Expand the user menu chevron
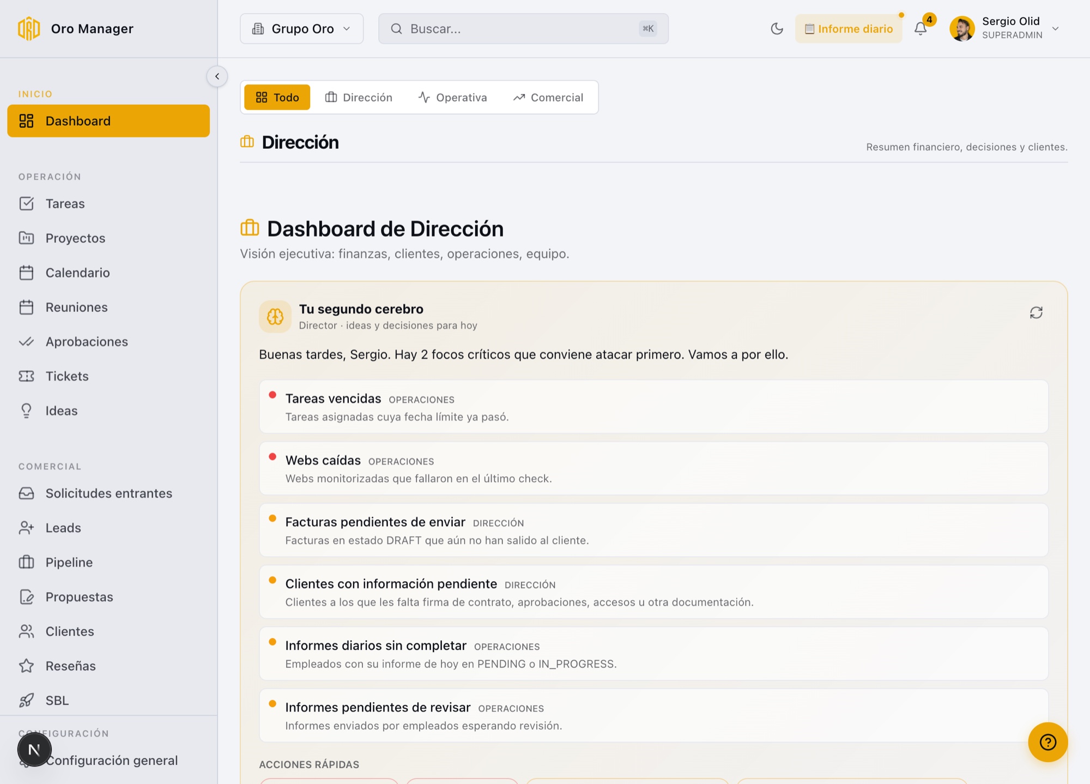Screen dimensions: 1090x784 coord(1056,28)
